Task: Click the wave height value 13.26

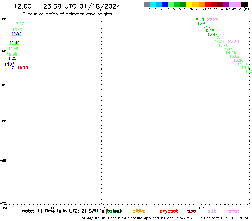Action: click(x=238, y=60)
